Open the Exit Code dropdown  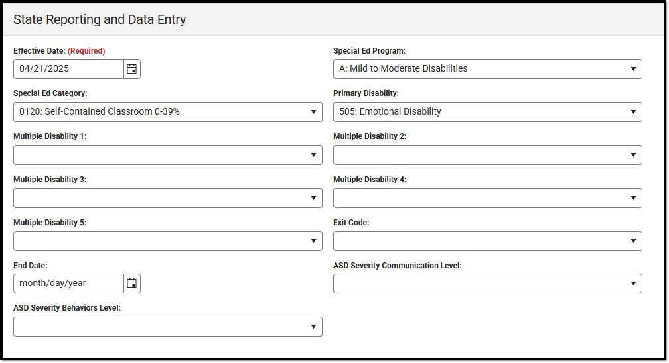(x=487, y=241)
